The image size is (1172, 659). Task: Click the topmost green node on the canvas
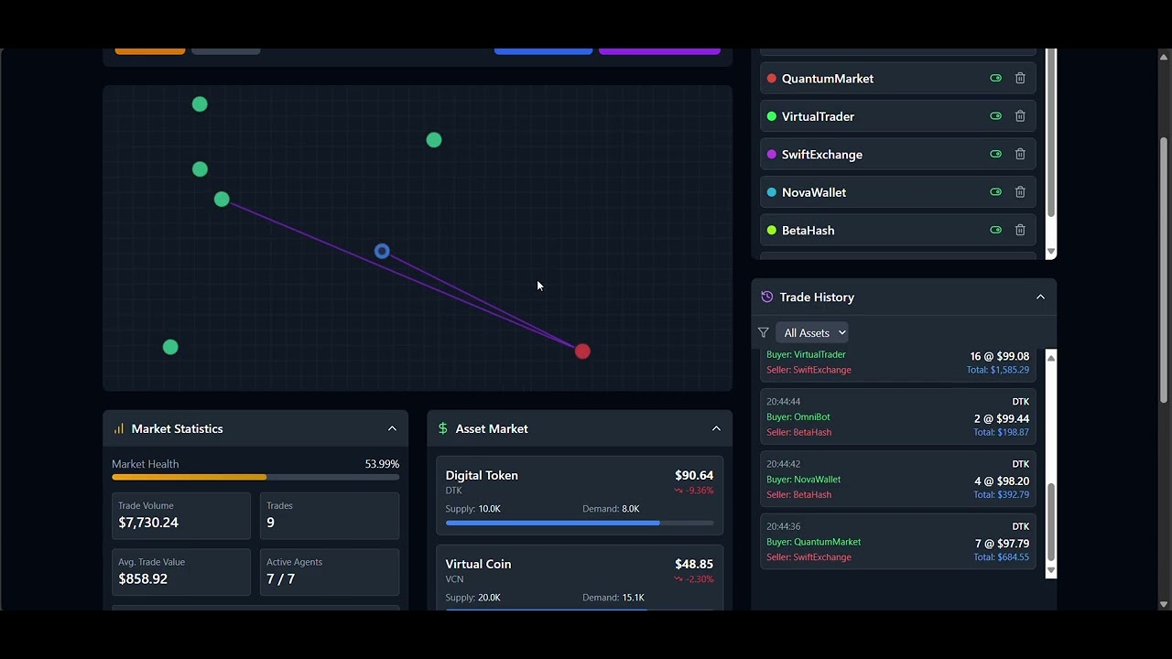pyautogui.click(x=200, y=104)
